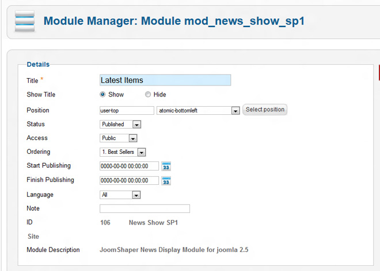
Task: Focus the Start Publishing date field
Action: point(129,167)
